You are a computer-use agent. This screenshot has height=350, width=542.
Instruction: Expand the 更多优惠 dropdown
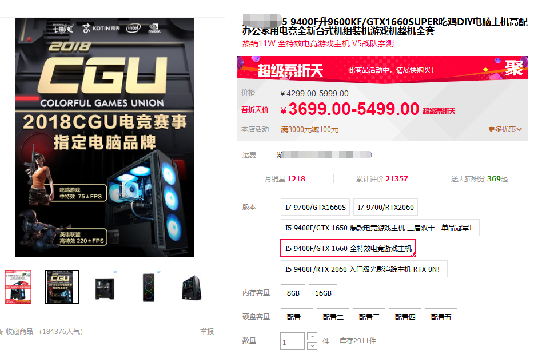(505, 129)
